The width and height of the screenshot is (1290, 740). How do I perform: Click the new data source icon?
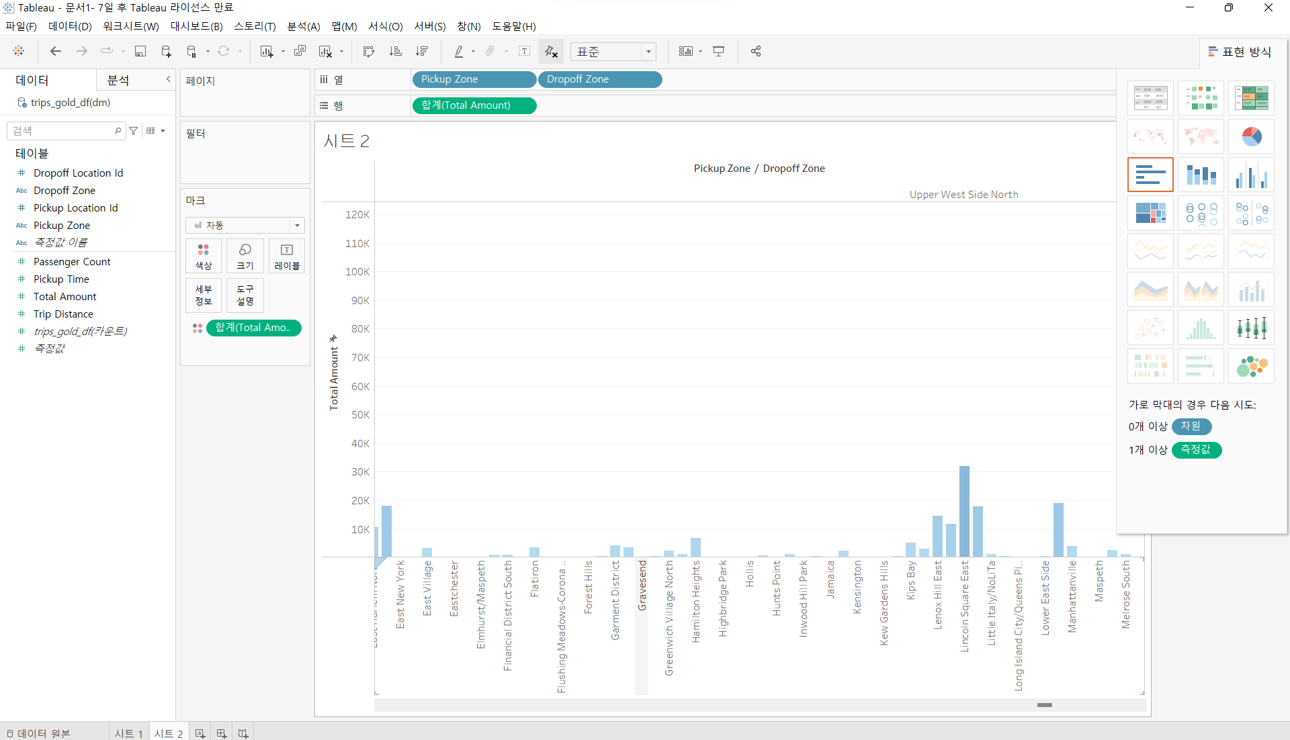coord(166,52)
